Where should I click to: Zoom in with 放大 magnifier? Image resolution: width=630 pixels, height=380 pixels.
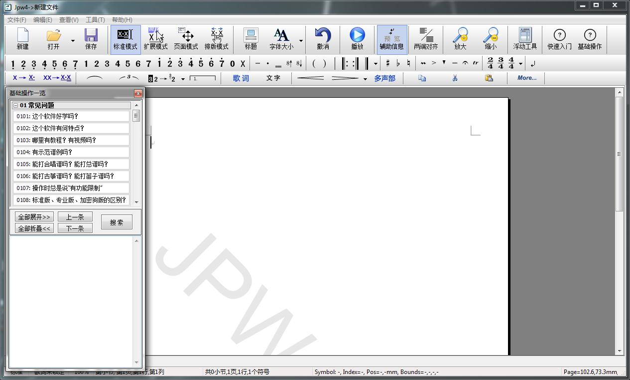(x=460, y=39)
